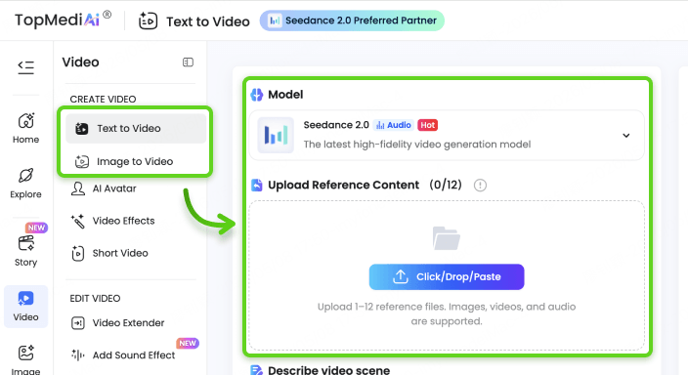This screenshot has width=688, height=375.
Task: Click the Seedance 2.0 model logo thumbnail
Action: pos(276,135)
